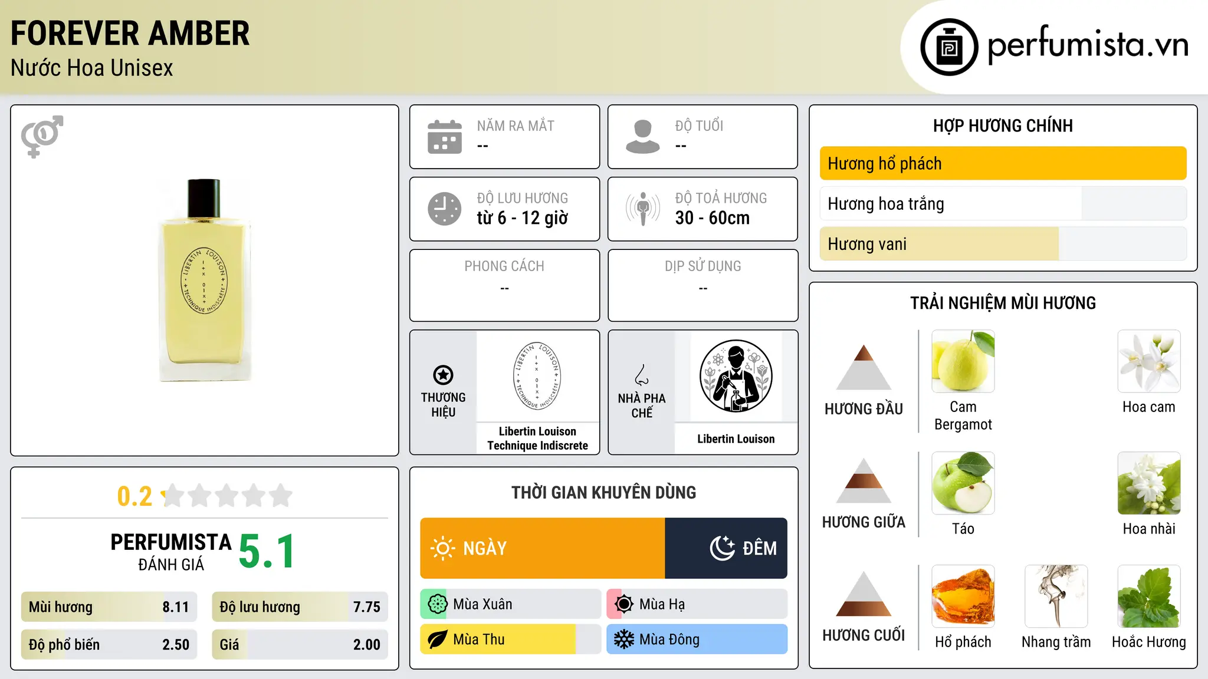Viewport: 1208px width, 679px height.
Task: Click the Độ tuổi label
Action: (x=699, y=126)
